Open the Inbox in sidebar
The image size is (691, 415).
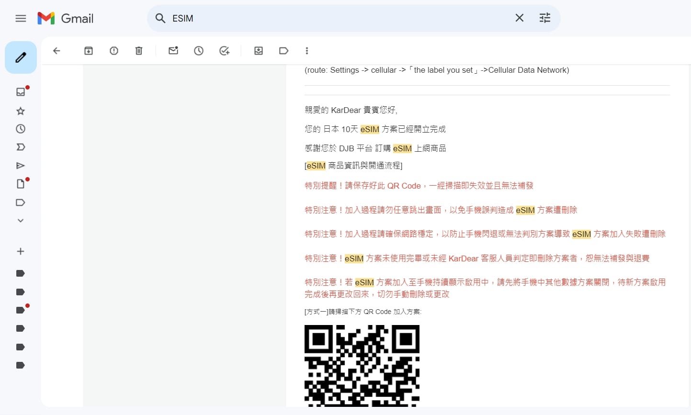click(x=21, y=92)
